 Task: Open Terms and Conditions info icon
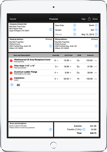pyautogui.click(x=51, y=129)
